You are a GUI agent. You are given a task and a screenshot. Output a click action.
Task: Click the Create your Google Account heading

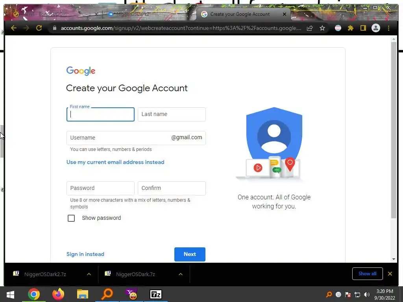(x=127, y=88)
